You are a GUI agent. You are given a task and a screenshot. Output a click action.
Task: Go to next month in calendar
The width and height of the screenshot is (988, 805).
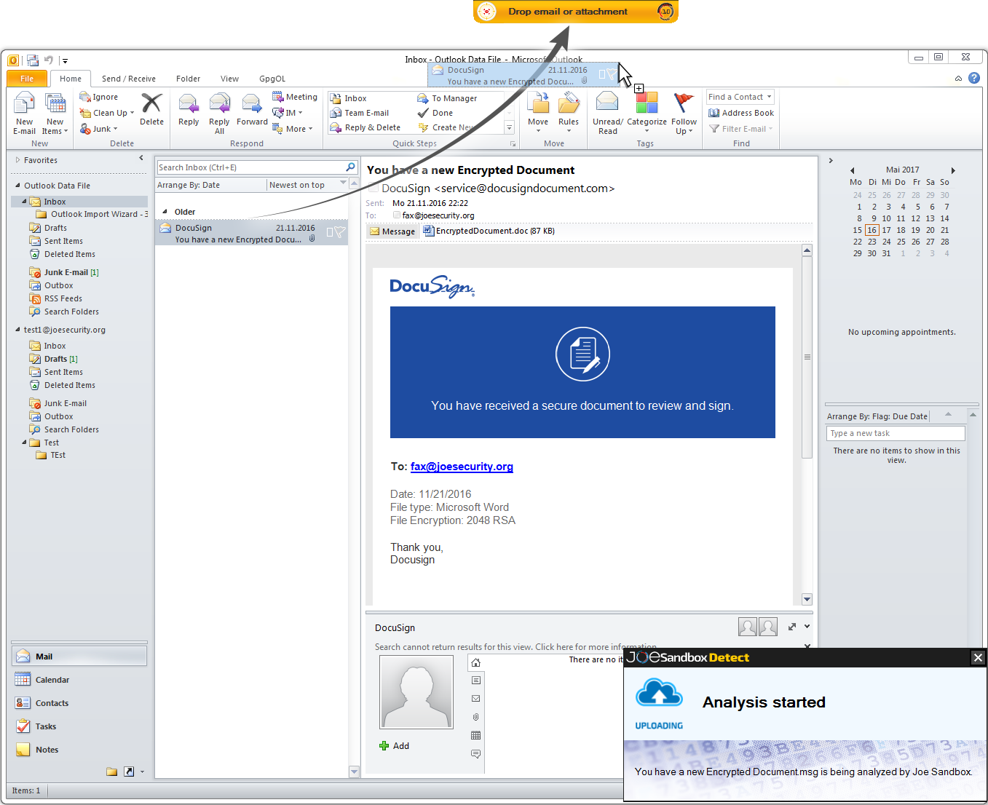[x=953, y=170]
